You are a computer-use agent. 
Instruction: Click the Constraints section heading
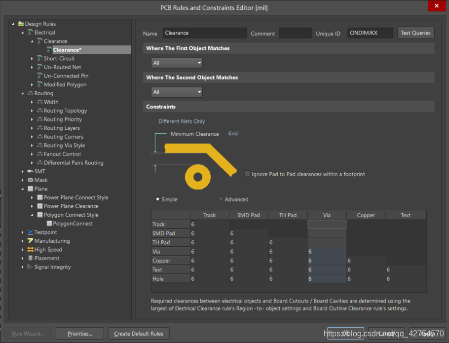pos(161,107)
